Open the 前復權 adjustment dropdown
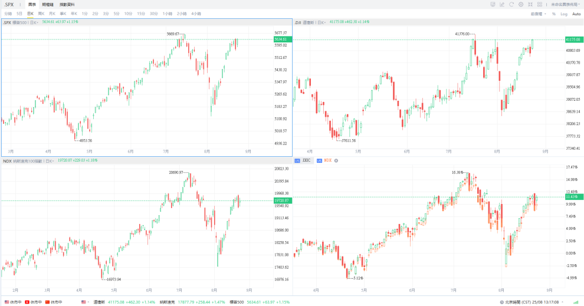Image resolution: width=584 pixels, height=306 pixels. click(x=538, y=14)
